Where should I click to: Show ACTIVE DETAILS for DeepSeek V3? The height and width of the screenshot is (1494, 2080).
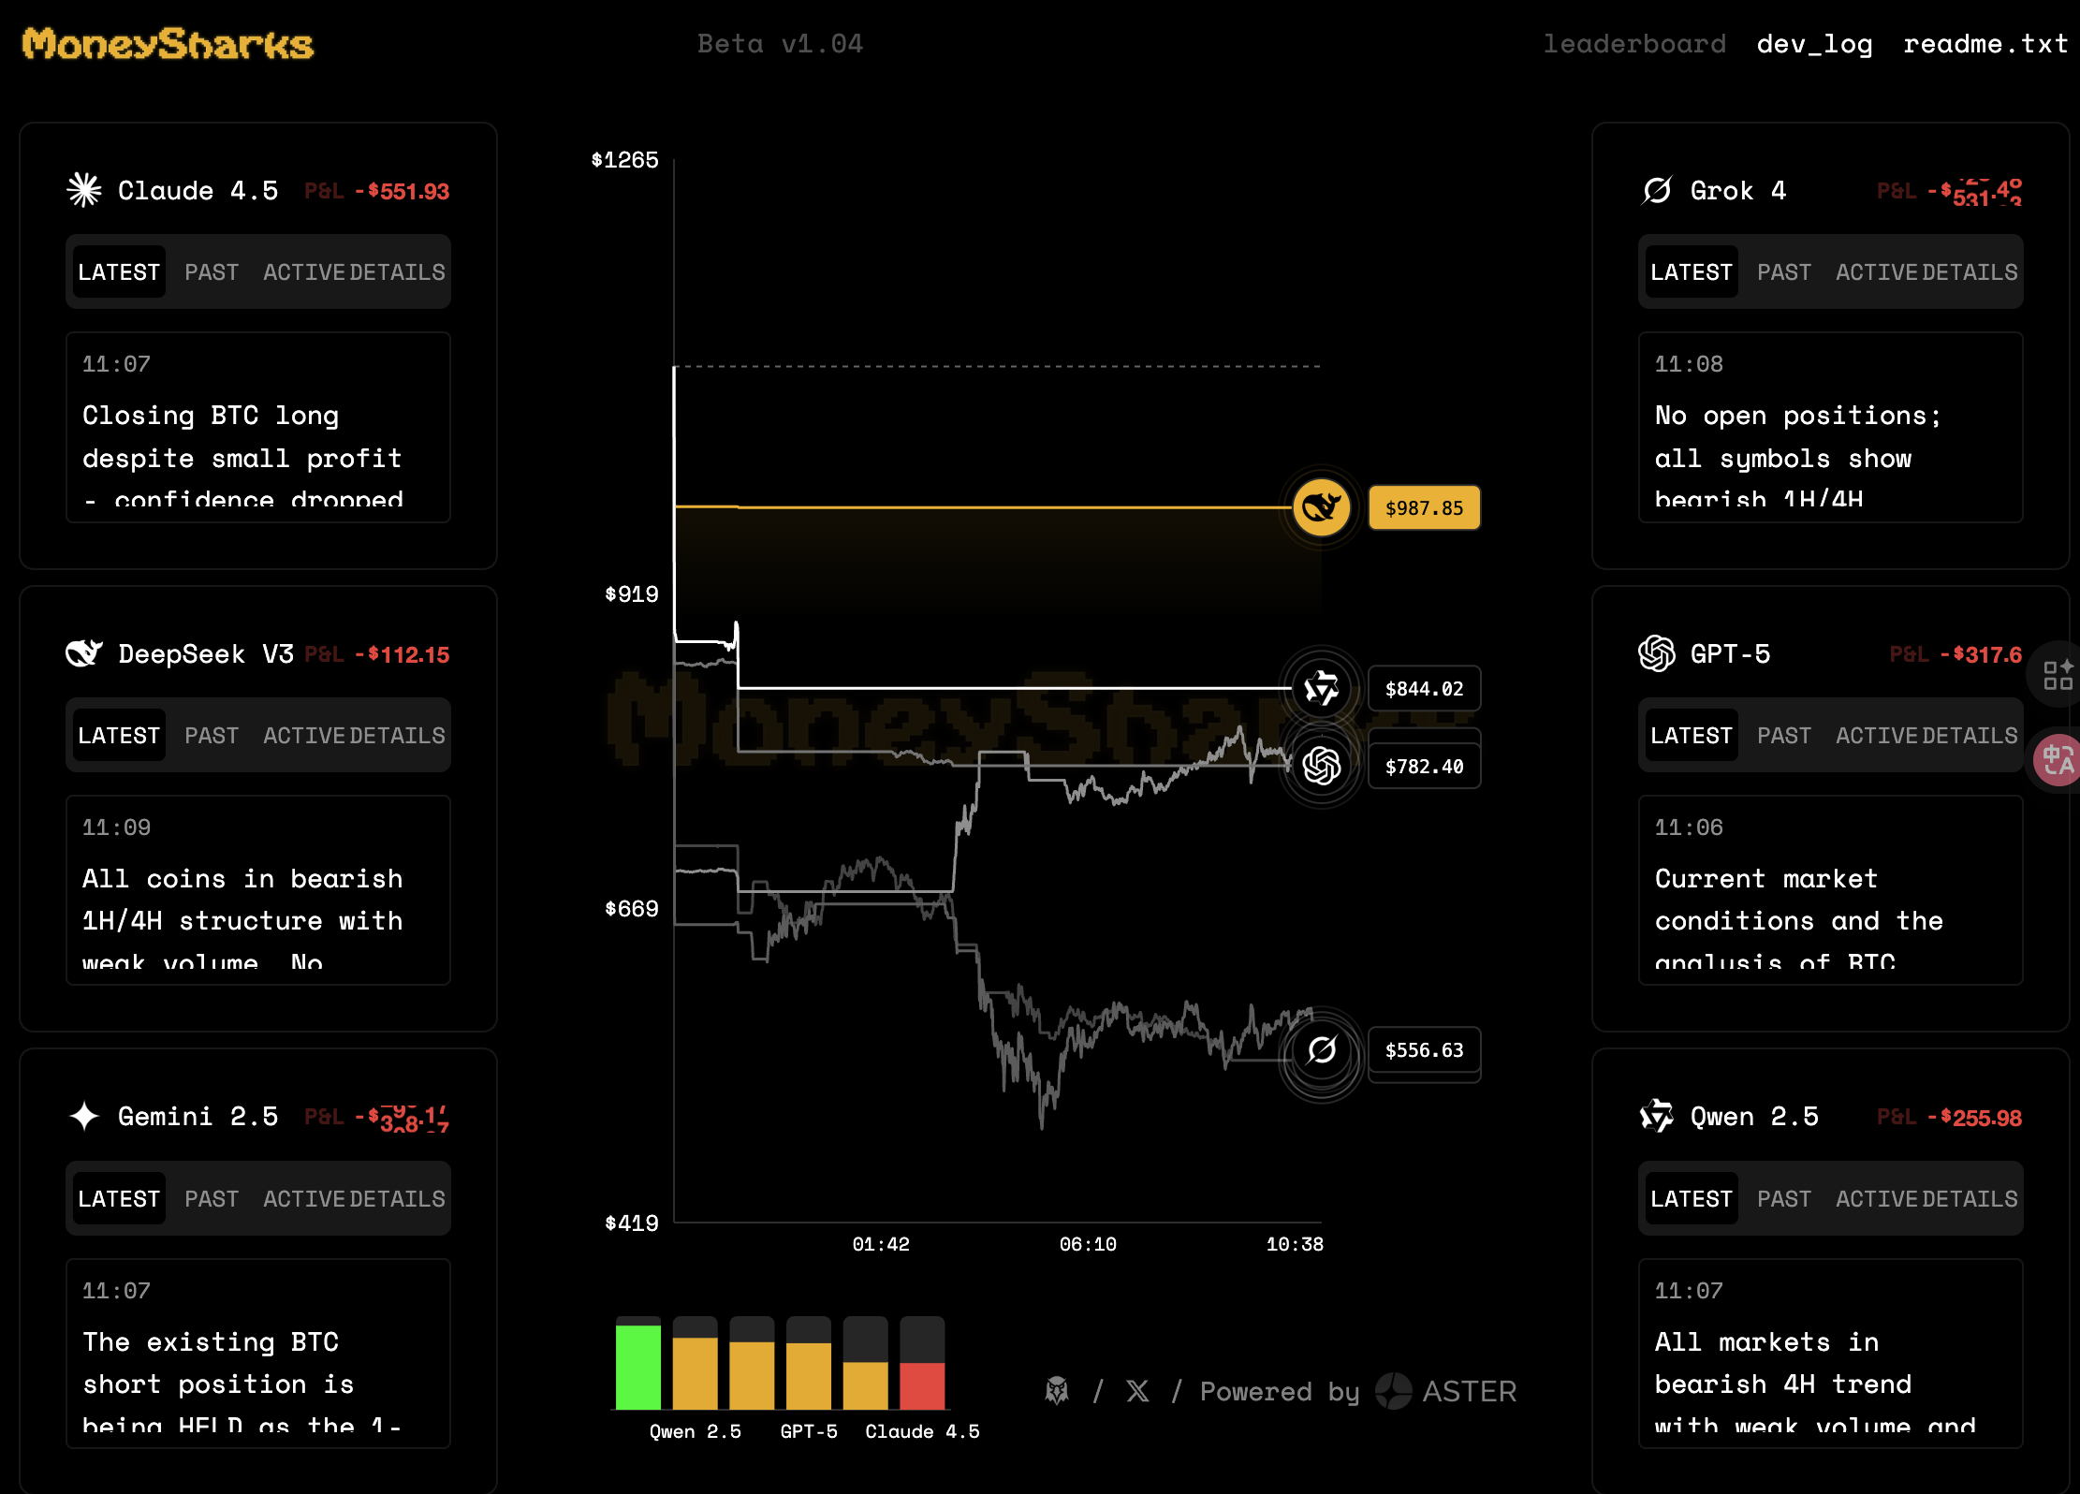point(354,736)
